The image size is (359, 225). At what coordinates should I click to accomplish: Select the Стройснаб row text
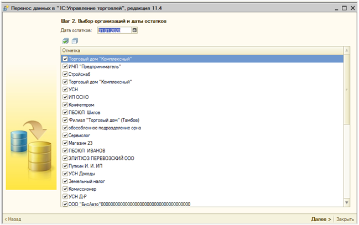click(x=80, y=74)
